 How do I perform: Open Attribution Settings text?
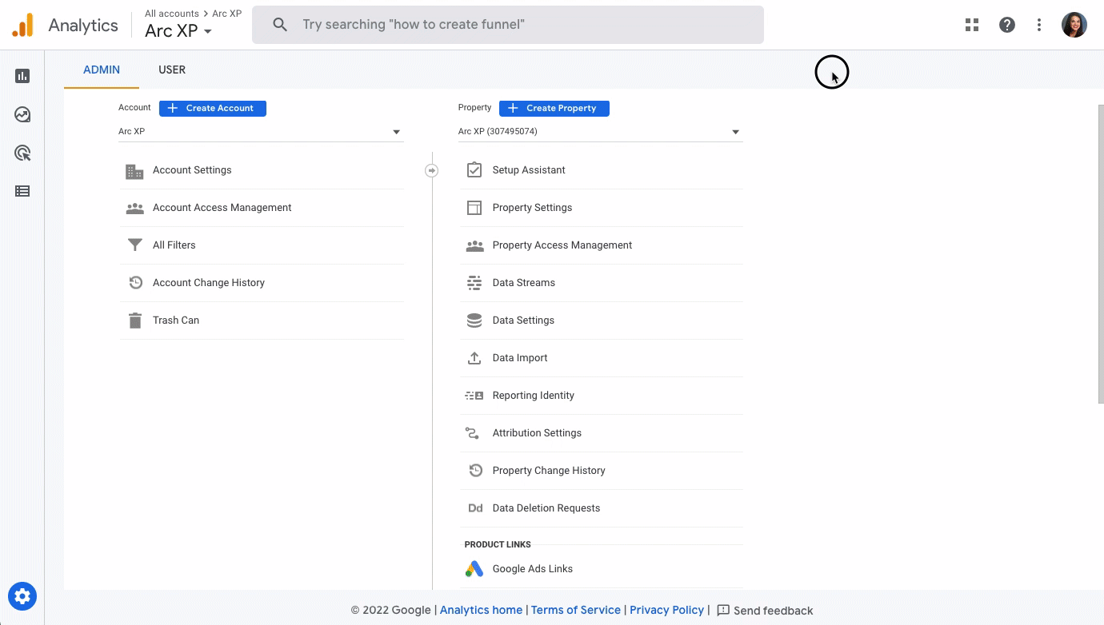click(537, 433)
